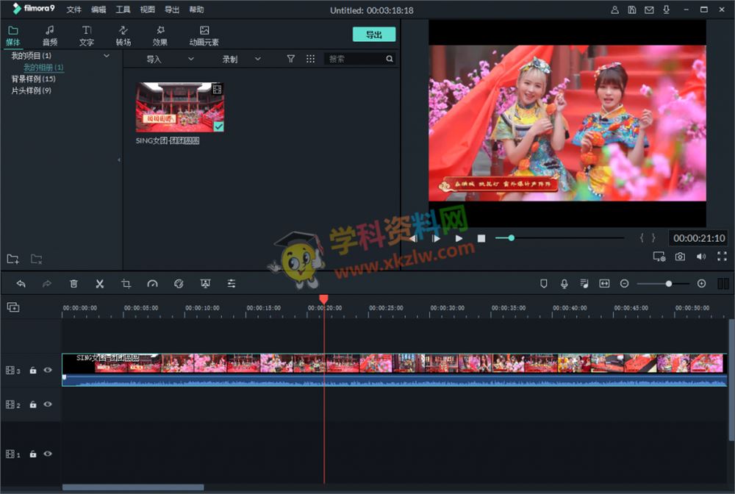
Task: Open the 编辑 menu
Action: (x=98, y=10)
